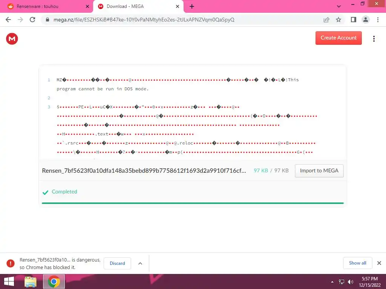Click the Rensen file name text

[x=144, y=170]
